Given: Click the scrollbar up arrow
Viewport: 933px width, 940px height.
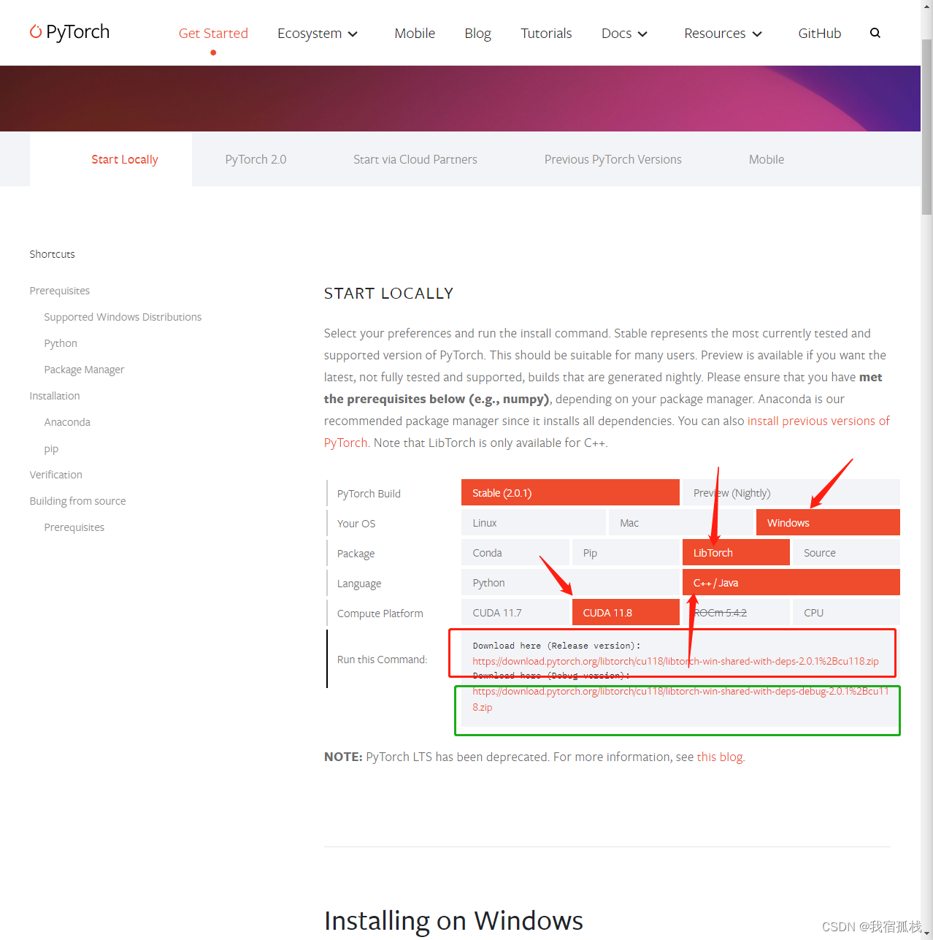Looking at the screenshot, I should point(926,6).
